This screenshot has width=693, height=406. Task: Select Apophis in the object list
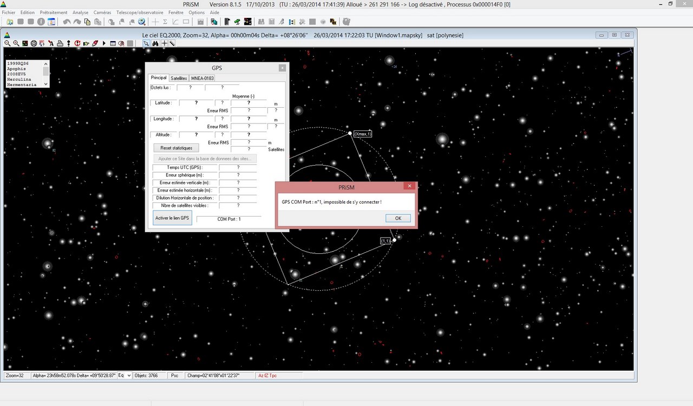16,69
